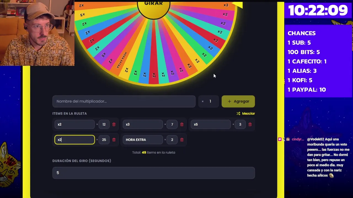Image resolution: width=353 pixels, height=198 pixels.
Task: Select the x5 item name field
Action: pyautogui.click(x=211, y=124)
